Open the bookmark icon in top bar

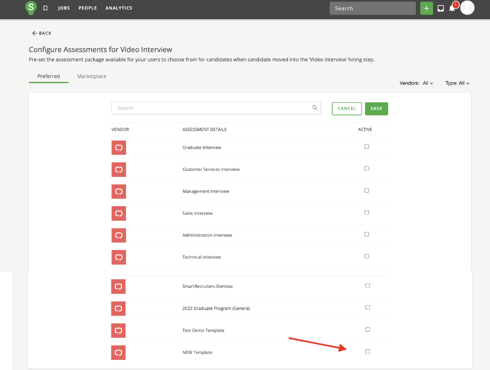45,8
